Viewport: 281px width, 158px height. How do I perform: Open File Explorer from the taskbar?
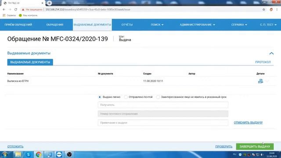click(18, 154)
